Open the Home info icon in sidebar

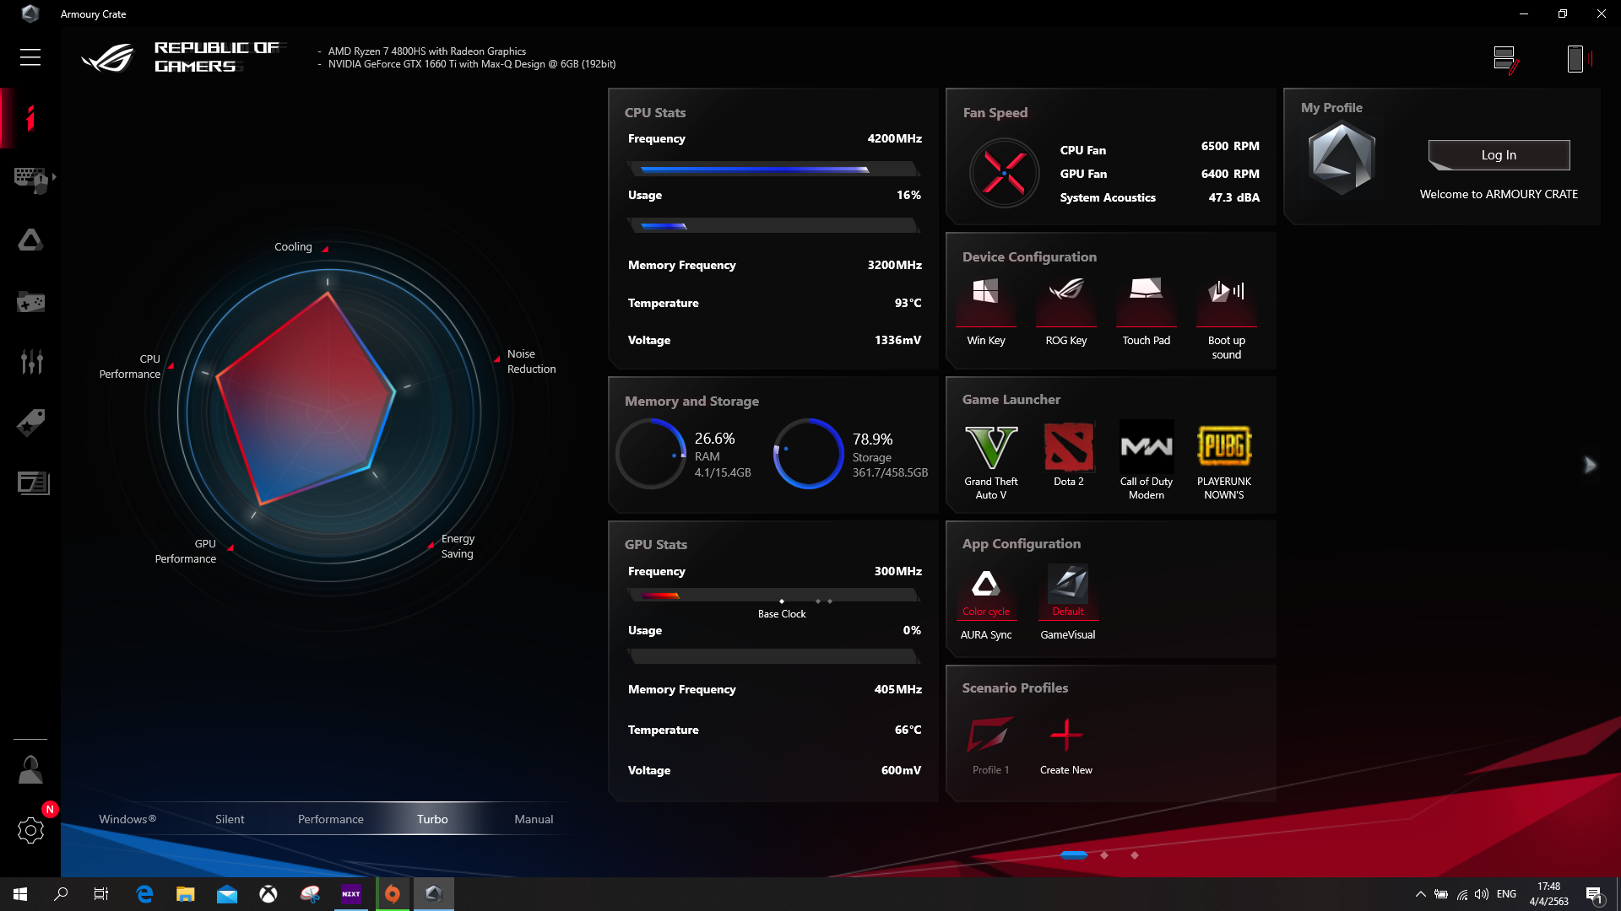point(30,118)
